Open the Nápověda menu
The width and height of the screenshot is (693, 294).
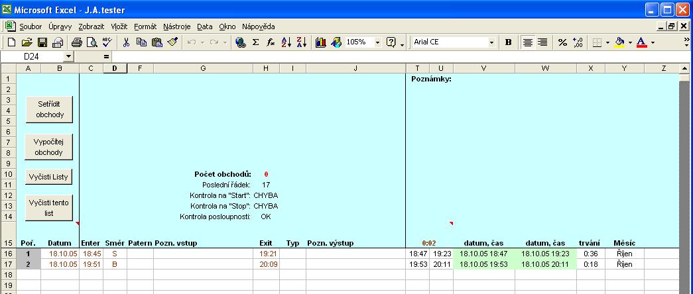(259, 26)
